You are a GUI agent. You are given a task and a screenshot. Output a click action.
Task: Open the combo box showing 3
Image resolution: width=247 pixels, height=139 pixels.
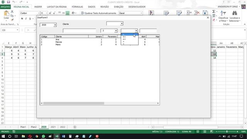116,31
